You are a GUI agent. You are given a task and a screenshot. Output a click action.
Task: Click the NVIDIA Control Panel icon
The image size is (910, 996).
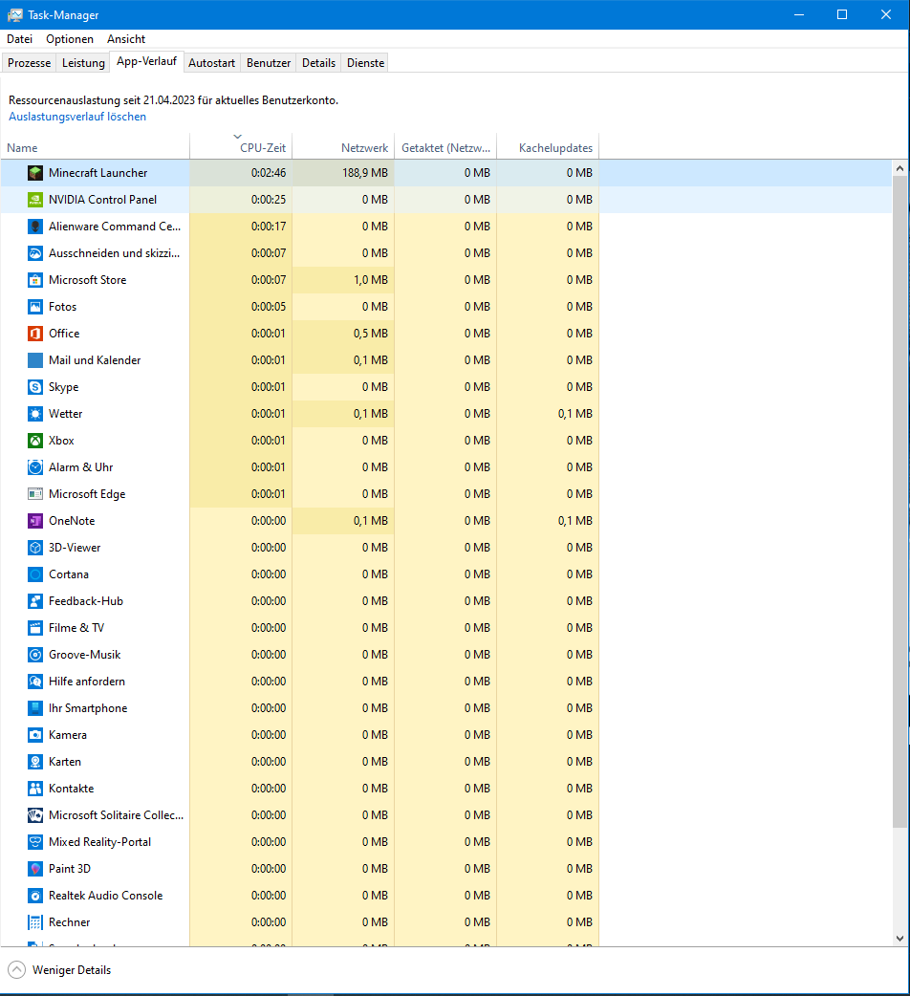coord(35,200)
